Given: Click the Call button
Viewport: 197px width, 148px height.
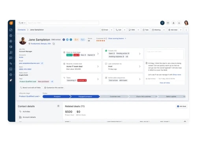Looking at the screenshot, I should coord(119,30).
